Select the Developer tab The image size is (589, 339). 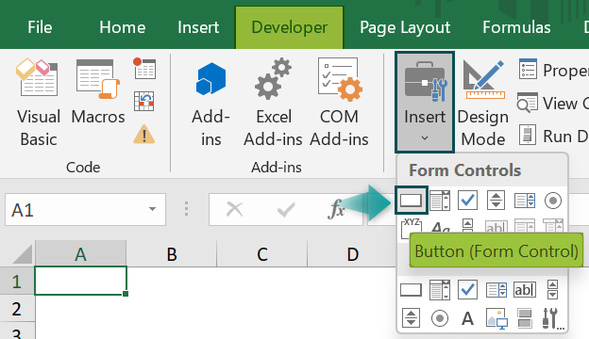click(x=289, y=27)
